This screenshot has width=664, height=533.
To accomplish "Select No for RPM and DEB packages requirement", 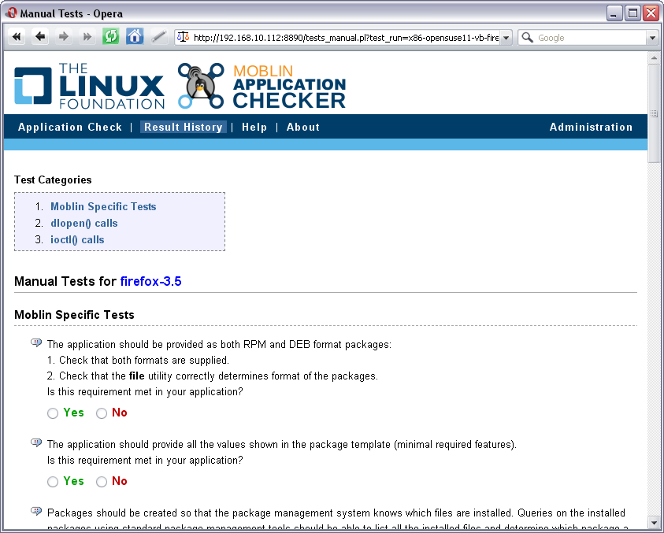I will tap(102, 413).
